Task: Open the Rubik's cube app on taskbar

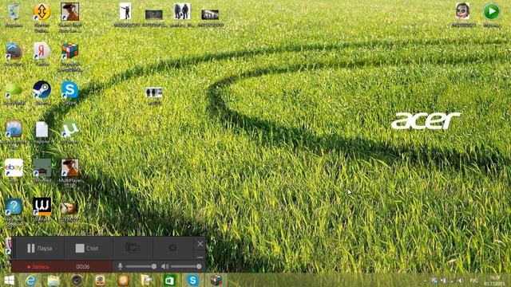Action: click(216, 280)
